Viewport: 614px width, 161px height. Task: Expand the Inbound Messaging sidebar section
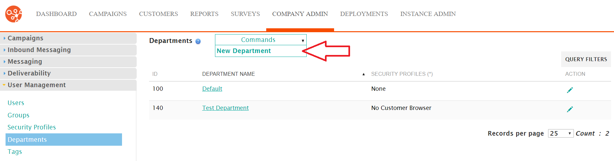[68, 50]
